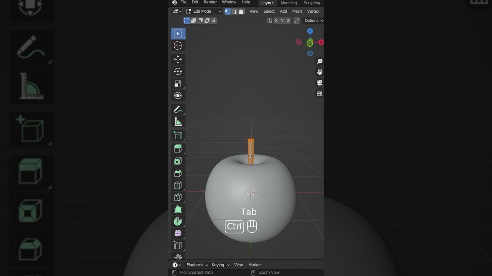Viewport: 492px width, 276px height.
Task: Open the Select menu
Action: click(269, 11)
